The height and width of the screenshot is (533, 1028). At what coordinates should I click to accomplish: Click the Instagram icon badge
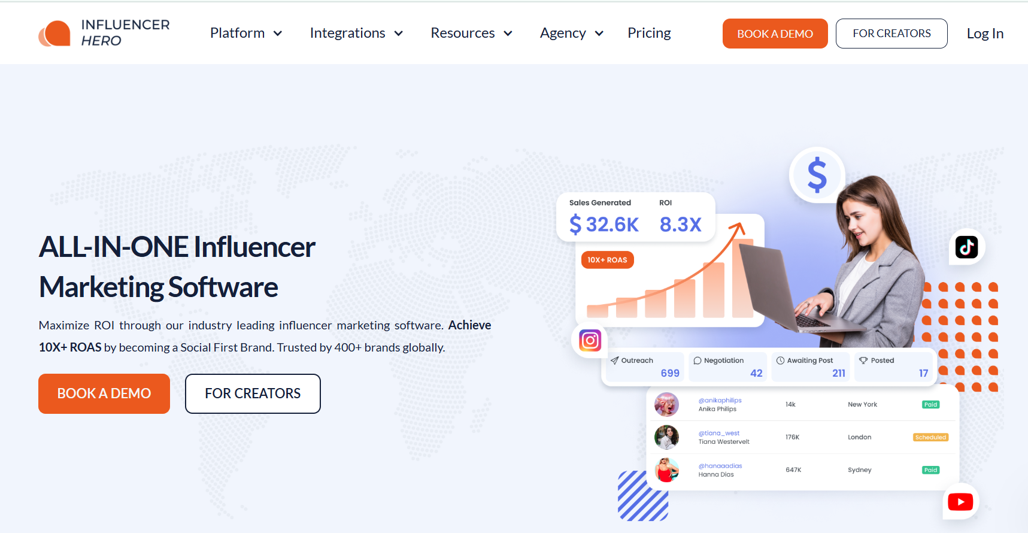pos(590,341)
